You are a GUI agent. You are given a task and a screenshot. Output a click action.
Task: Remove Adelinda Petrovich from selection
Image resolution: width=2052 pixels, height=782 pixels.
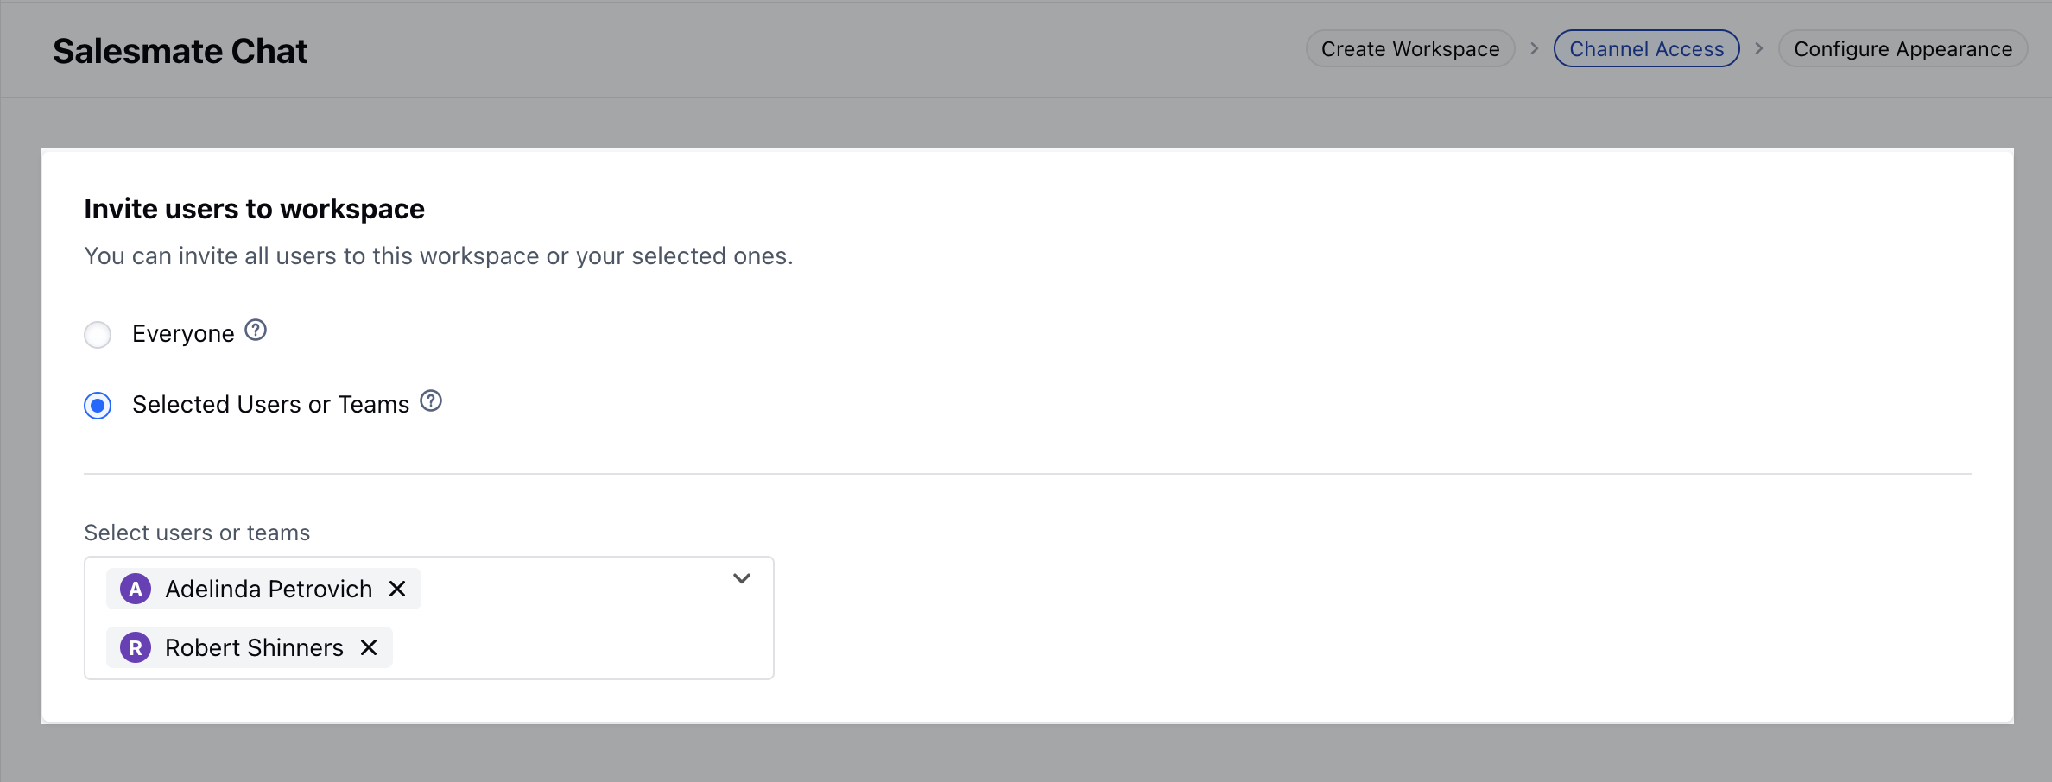[397, 589]
